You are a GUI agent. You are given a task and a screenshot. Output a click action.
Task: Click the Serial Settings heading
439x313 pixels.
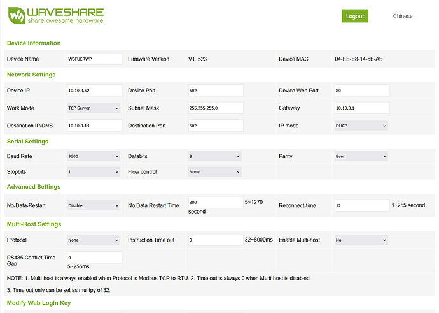pyautogui.click(x=27, y=142)
